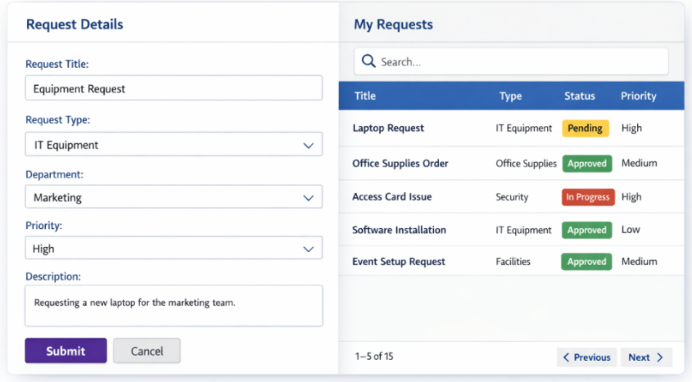
Task: Focus the Request Title input field
Action: click(174, 88)
